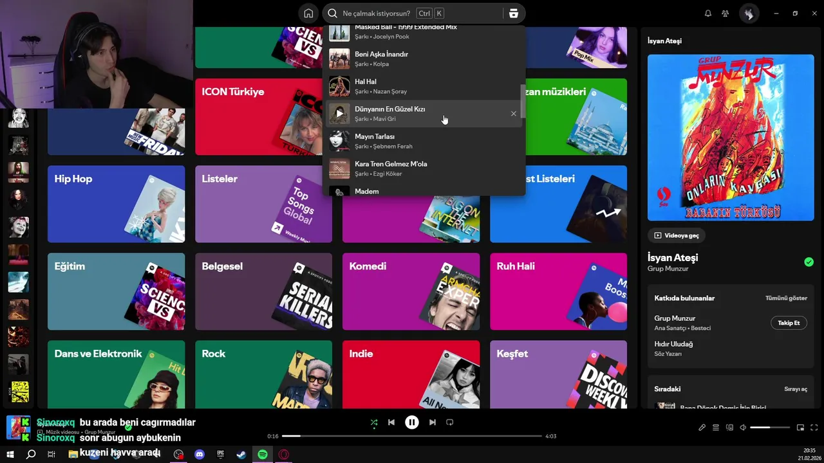This screenshot has height=463, width=824.
Task: Open the yellow playlist cover in the sidebar
Action: pyautogui.click(x=19, y=392)
